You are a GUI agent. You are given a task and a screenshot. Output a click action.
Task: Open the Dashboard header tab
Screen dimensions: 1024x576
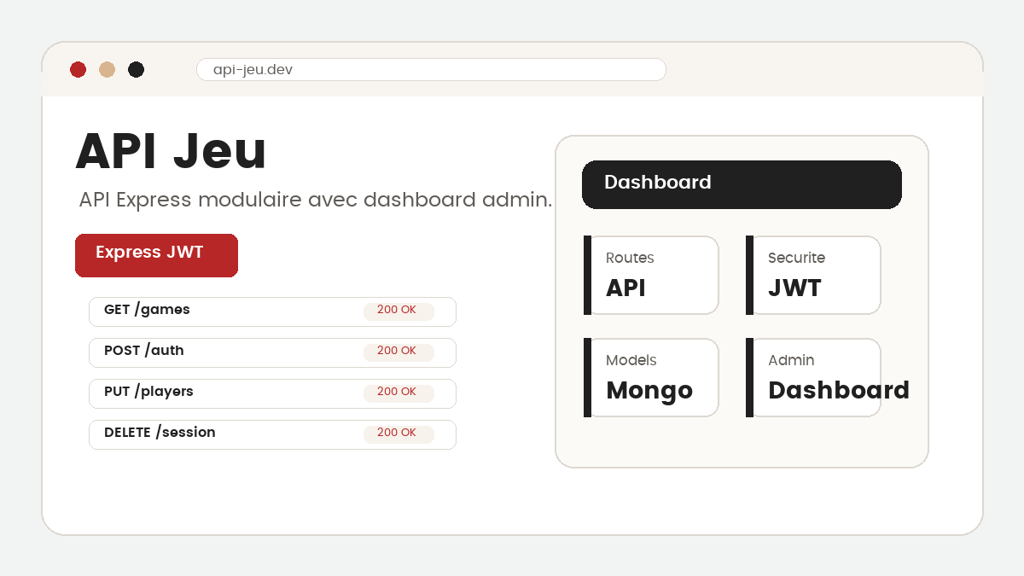tap(742, 184)
